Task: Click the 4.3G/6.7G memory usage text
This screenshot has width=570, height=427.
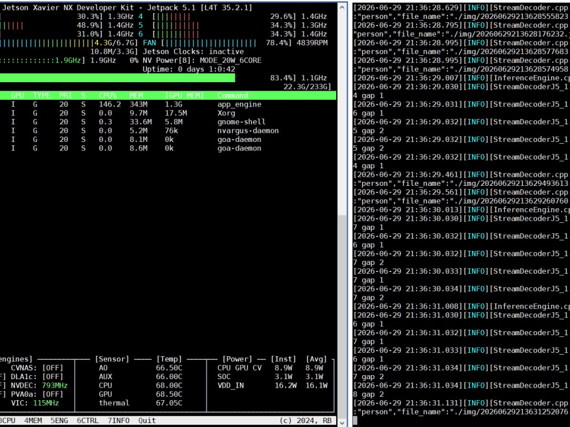Action: click(x=116, y=43)
